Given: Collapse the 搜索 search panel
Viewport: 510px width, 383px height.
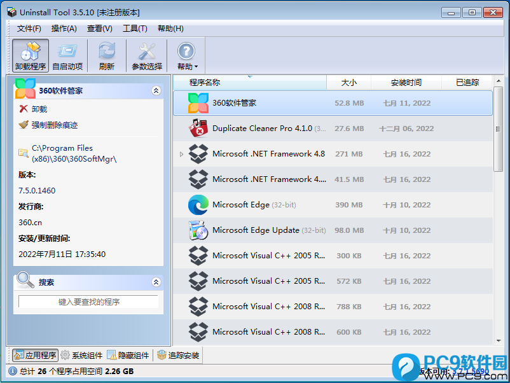Looking at the screenshot, I should pos(156,282).
